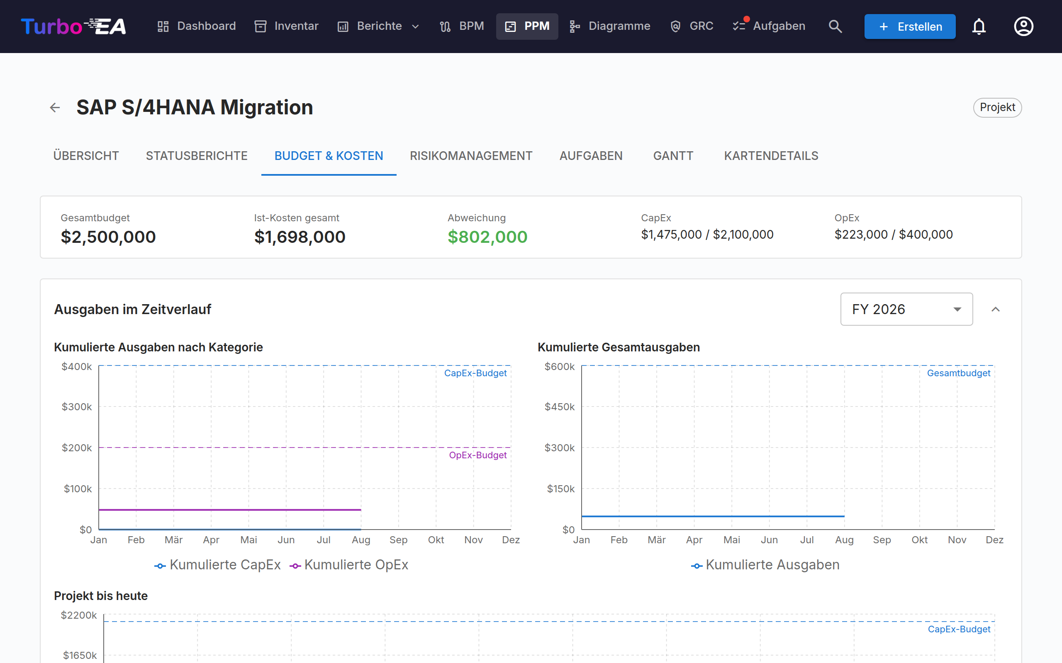Toggle Kumulierte Ausgaben legend series
Screen dimensions: 1062x663
coord(765,565)
